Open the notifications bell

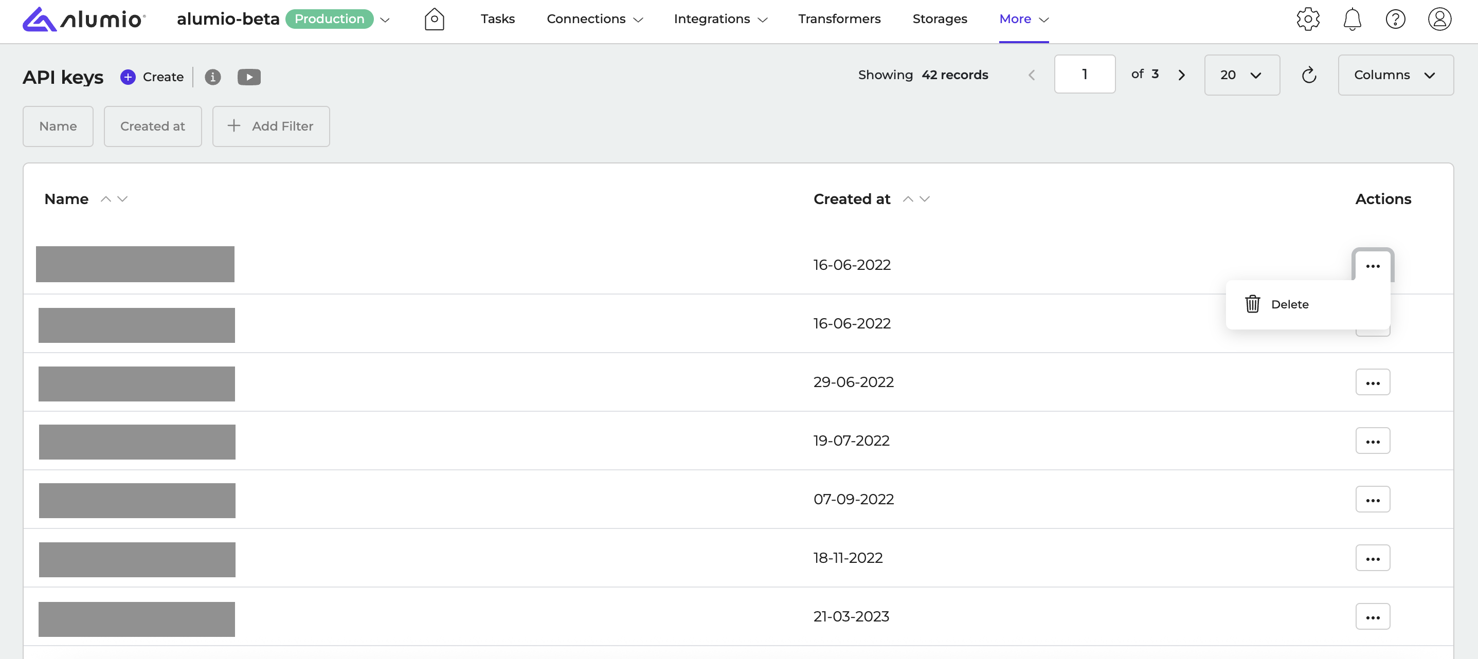1352,19
